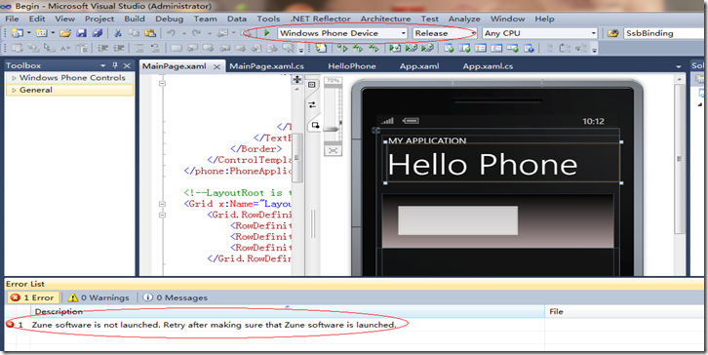Click the Uncomment Selection icon
708x355 pixels.
coord(155,48)
